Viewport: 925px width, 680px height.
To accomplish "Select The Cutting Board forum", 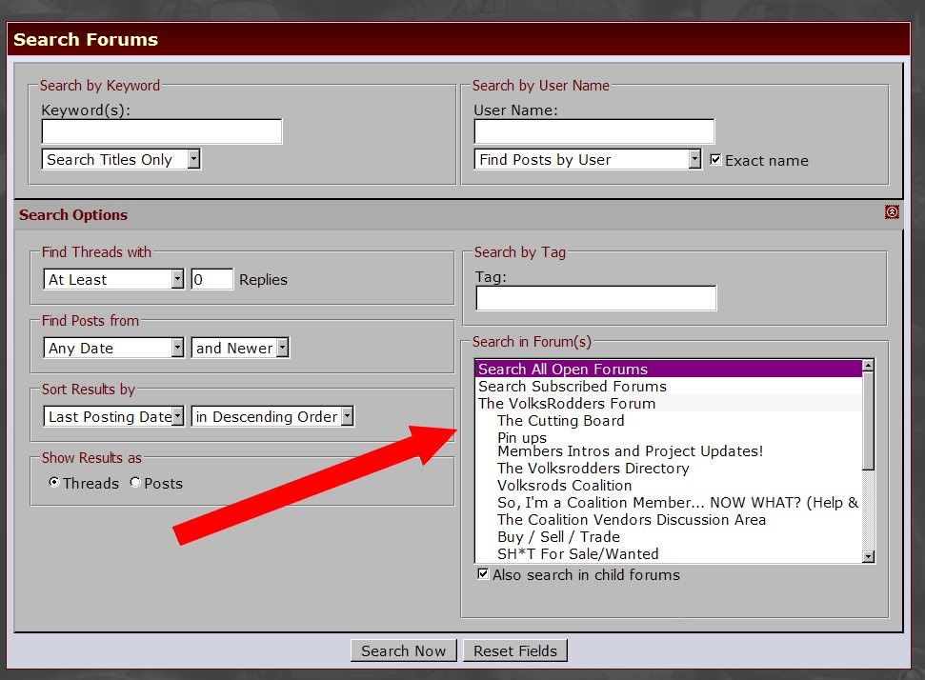I will coord(669,420).
